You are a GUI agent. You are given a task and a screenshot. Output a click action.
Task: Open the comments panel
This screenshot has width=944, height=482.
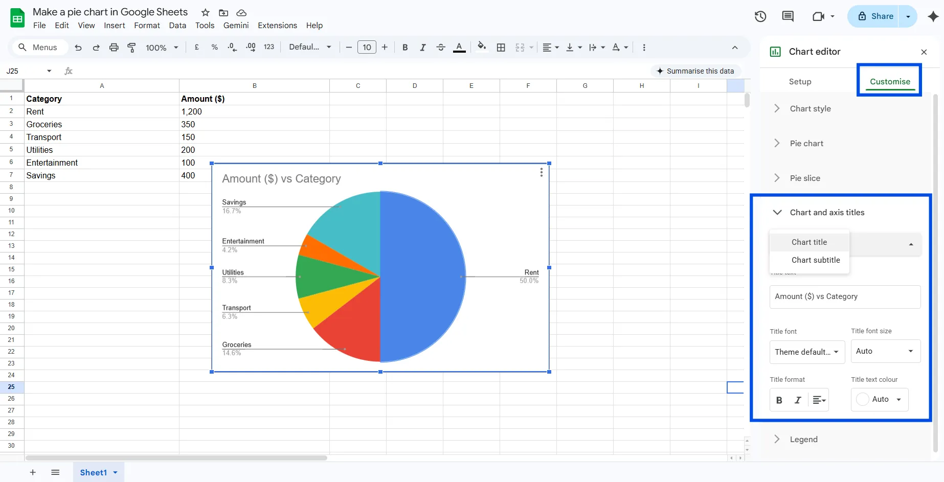(x=788, y=16)
